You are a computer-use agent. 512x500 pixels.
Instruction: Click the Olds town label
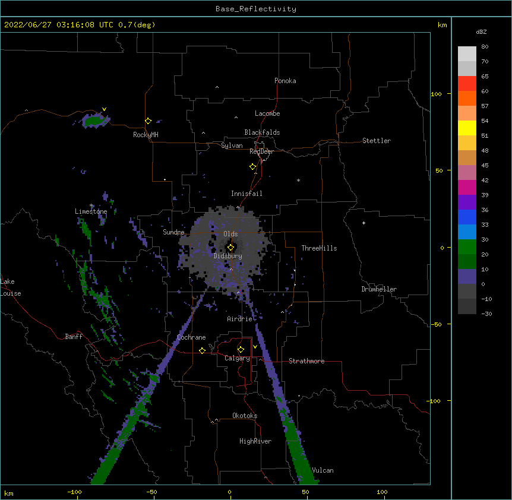230,234
